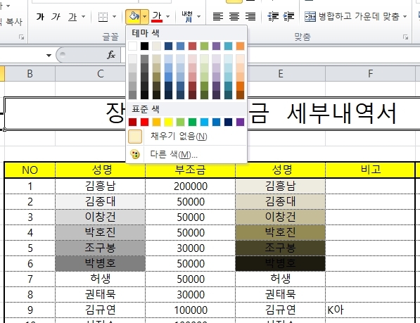
Task: Decrease indent icon
Action: point(273,17)
